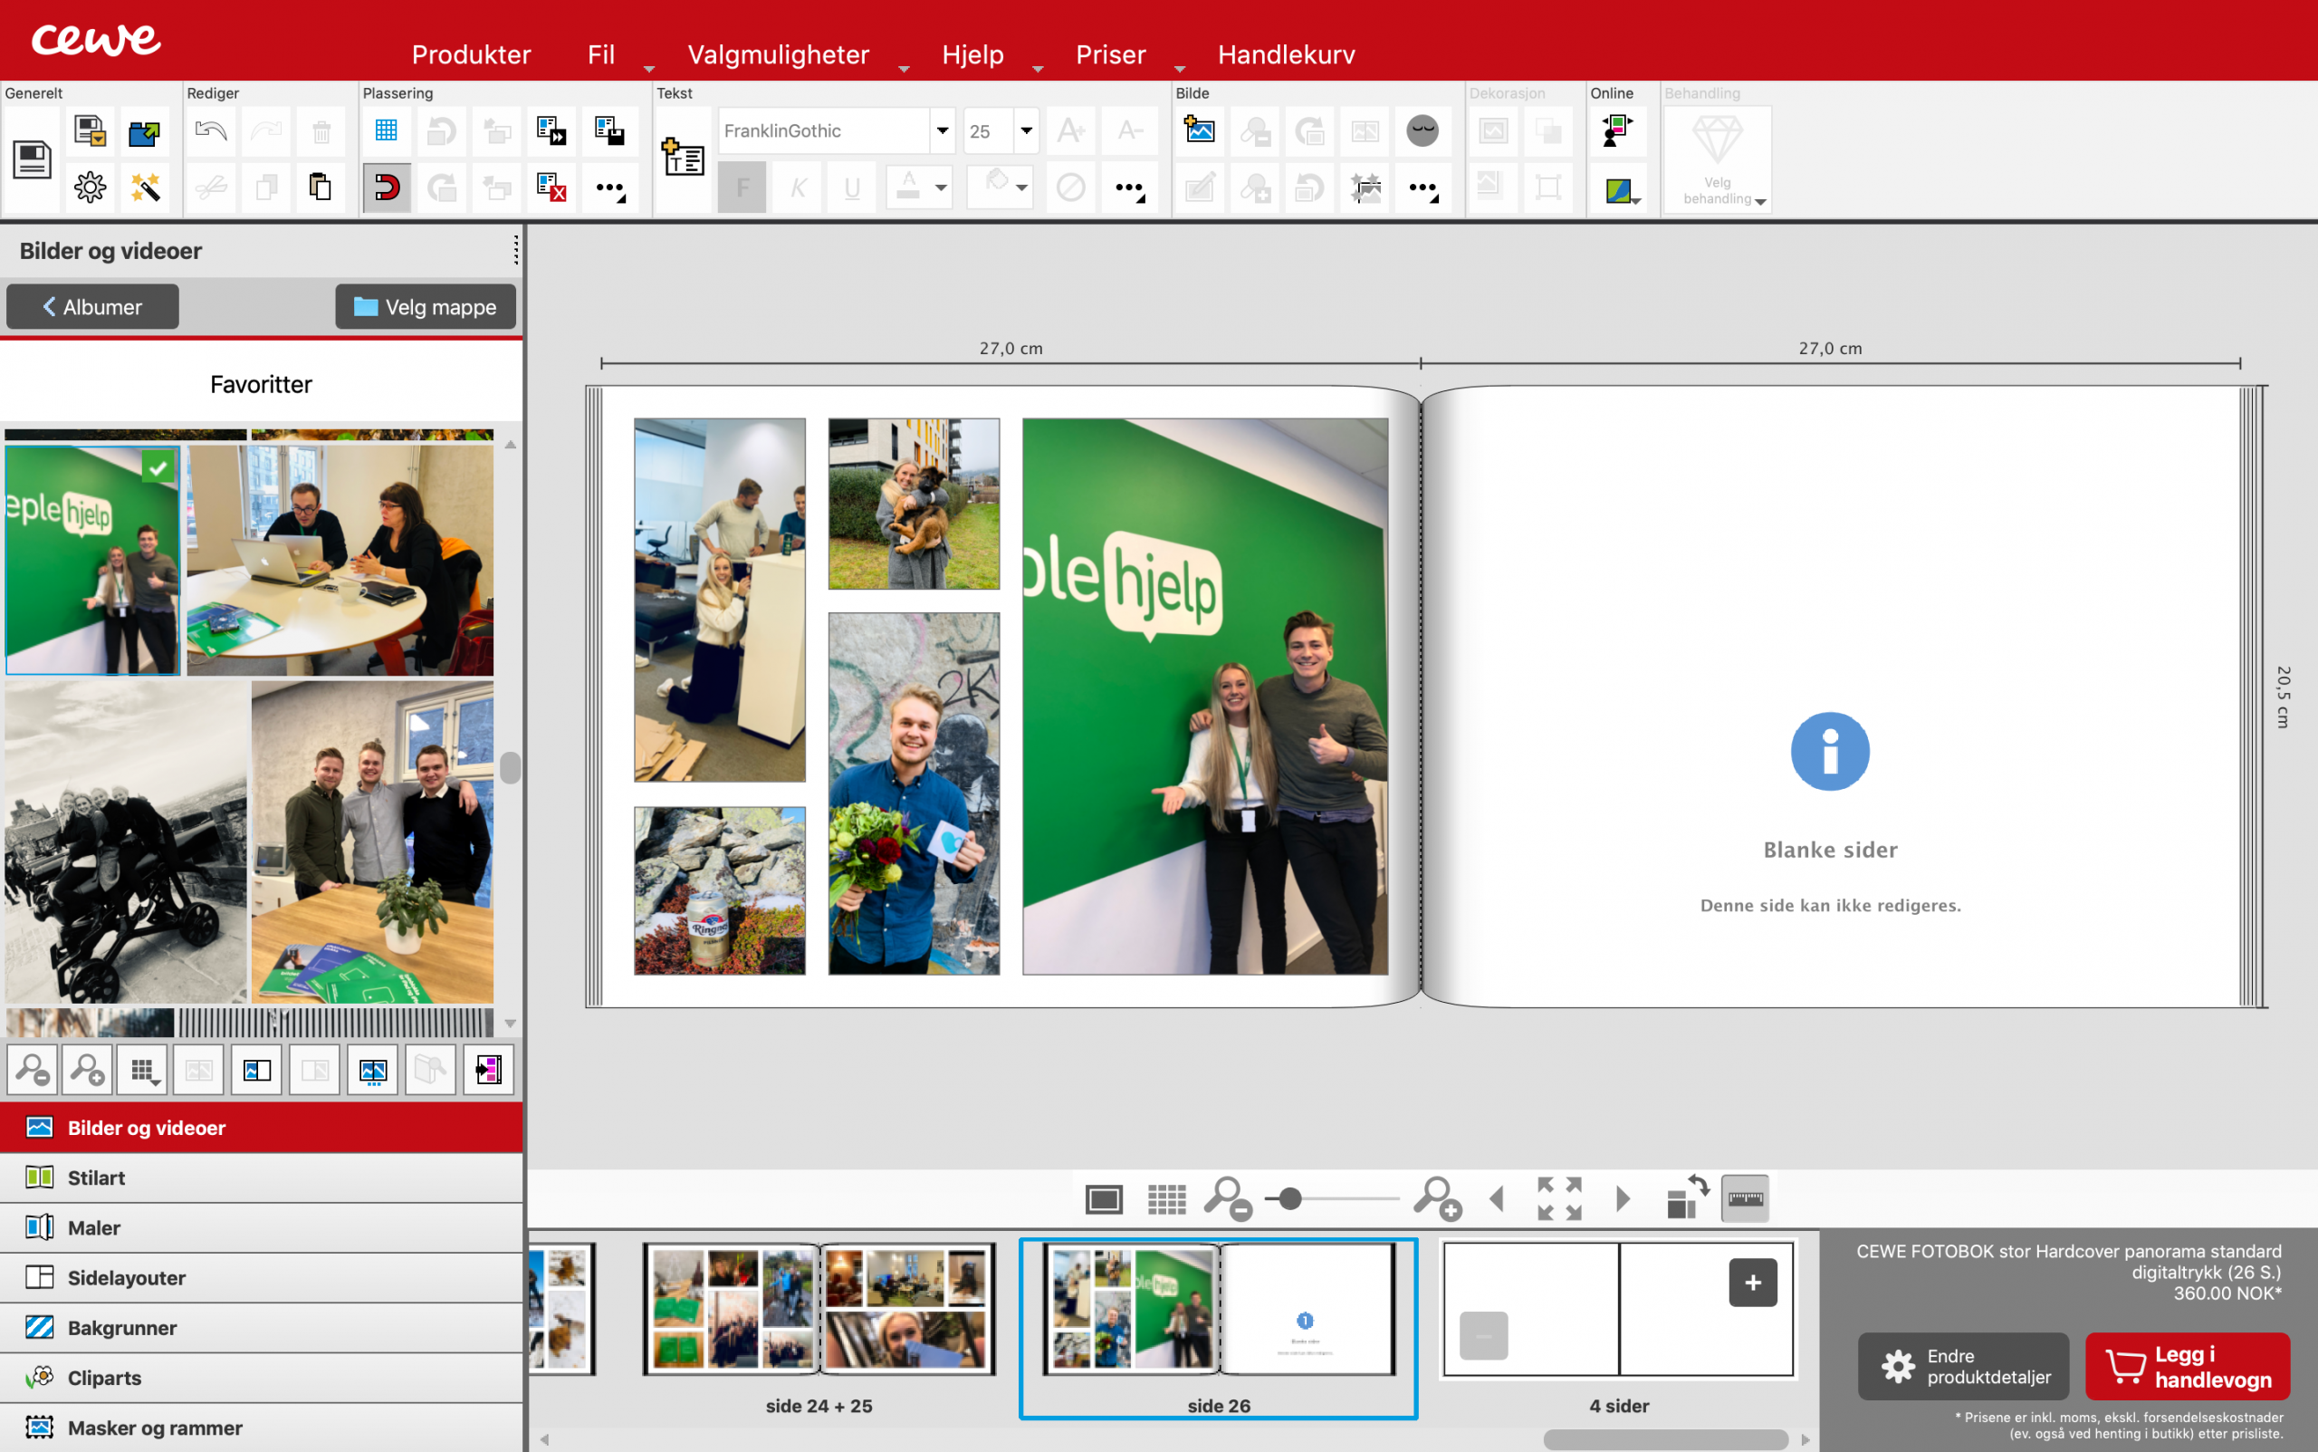
Task: Expand more Bilde options
Action: click(1422, 188)
